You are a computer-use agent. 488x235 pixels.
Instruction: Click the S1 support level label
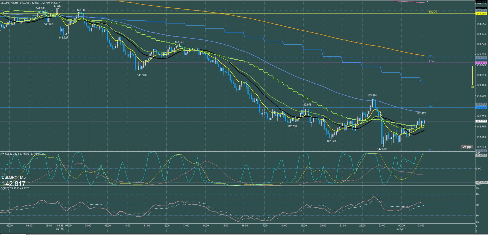tap(431, 56)
